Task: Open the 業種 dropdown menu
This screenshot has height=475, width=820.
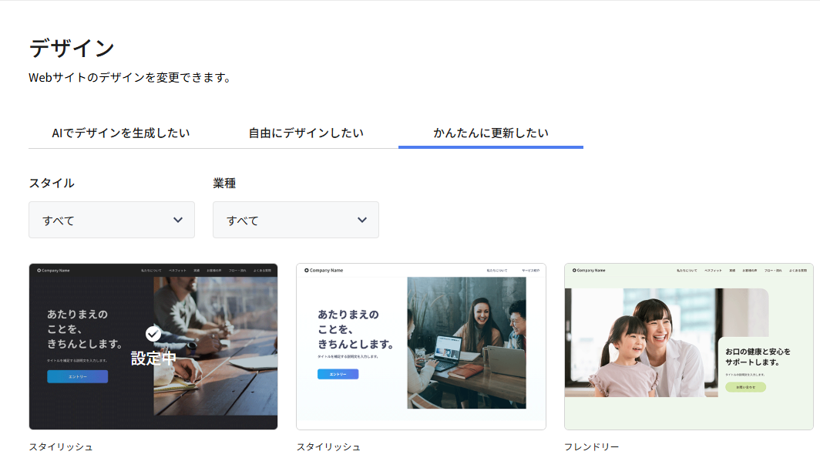Action: (295, 220)
